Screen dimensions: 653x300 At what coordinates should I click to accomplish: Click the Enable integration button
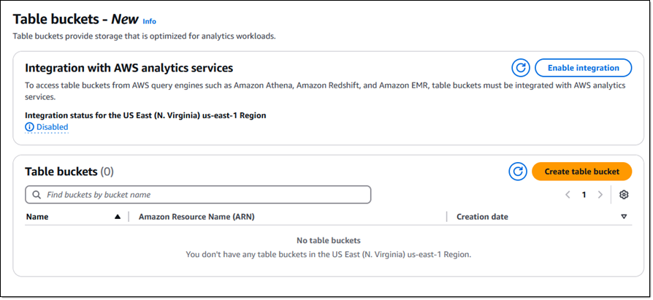pyautogui.click(x=583, y=68)
